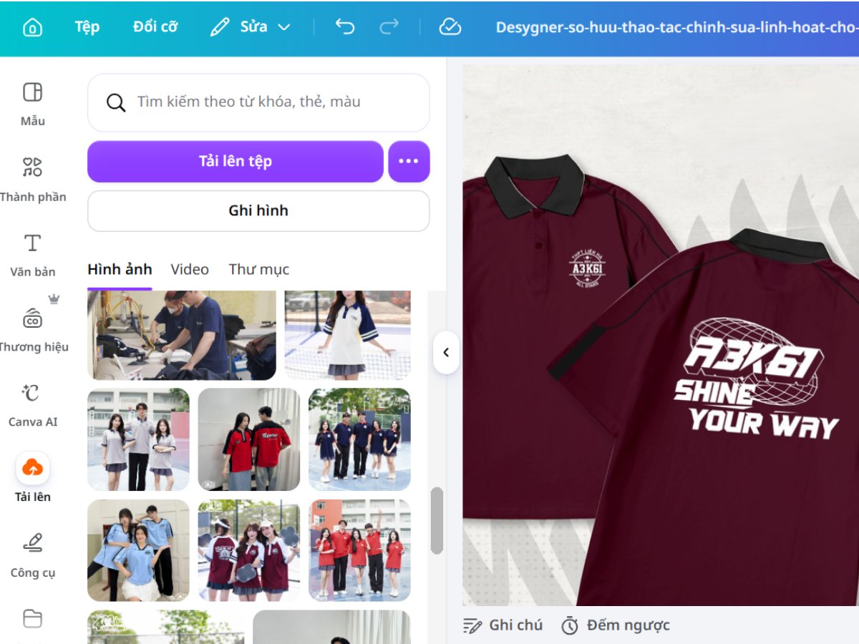Select the light blue jersey group thumbnail
The width and height of the screenshot is (859, 644).
138,550
